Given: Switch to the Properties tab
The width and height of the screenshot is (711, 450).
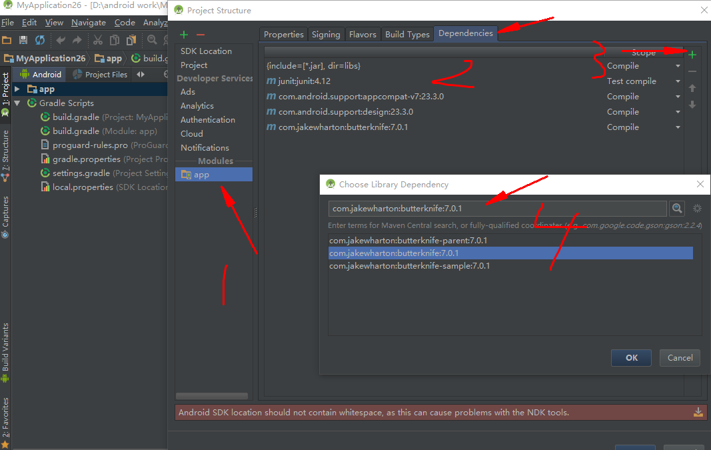Looking at the screenshot, I should 283,35.
